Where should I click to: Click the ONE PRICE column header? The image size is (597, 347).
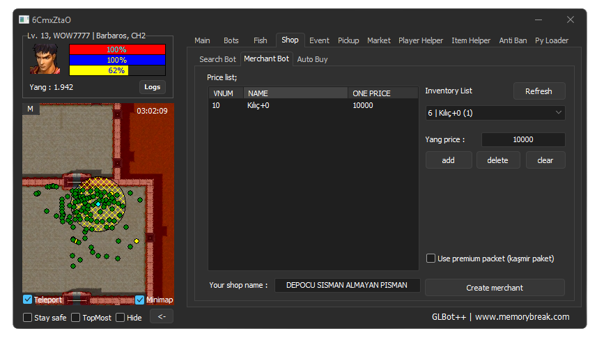click(383, 93)
